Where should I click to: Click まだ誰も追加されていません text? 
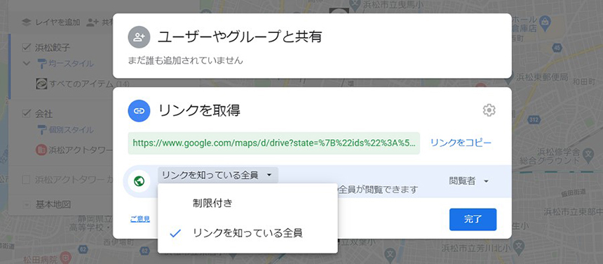185,60
